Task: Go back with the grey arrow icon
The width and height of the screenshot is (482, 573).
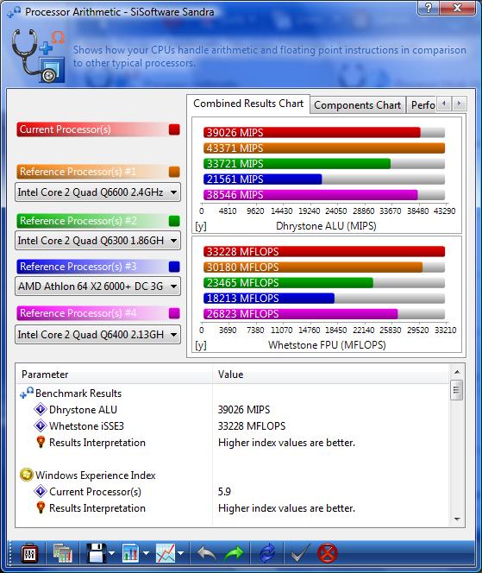Action: [206, 553]
